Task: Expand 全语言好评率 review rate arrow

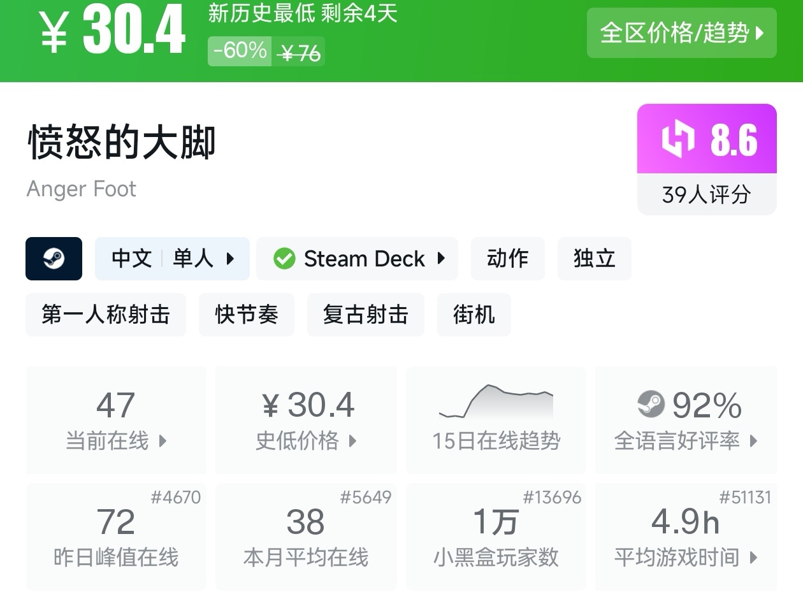Action: [754, 441]
